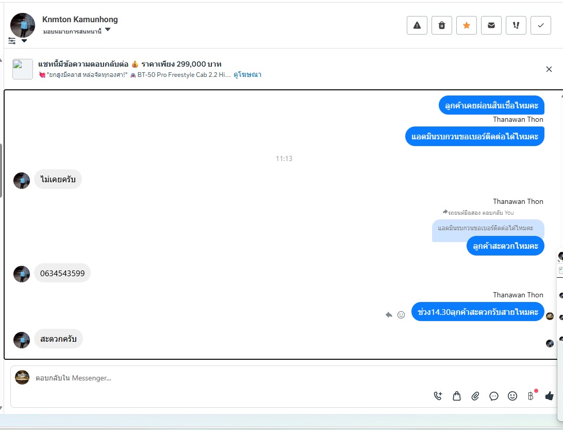The width and height of the screenshot is (563, 430).
Task: Click the phone call plus icon
Action: [438, 396]
